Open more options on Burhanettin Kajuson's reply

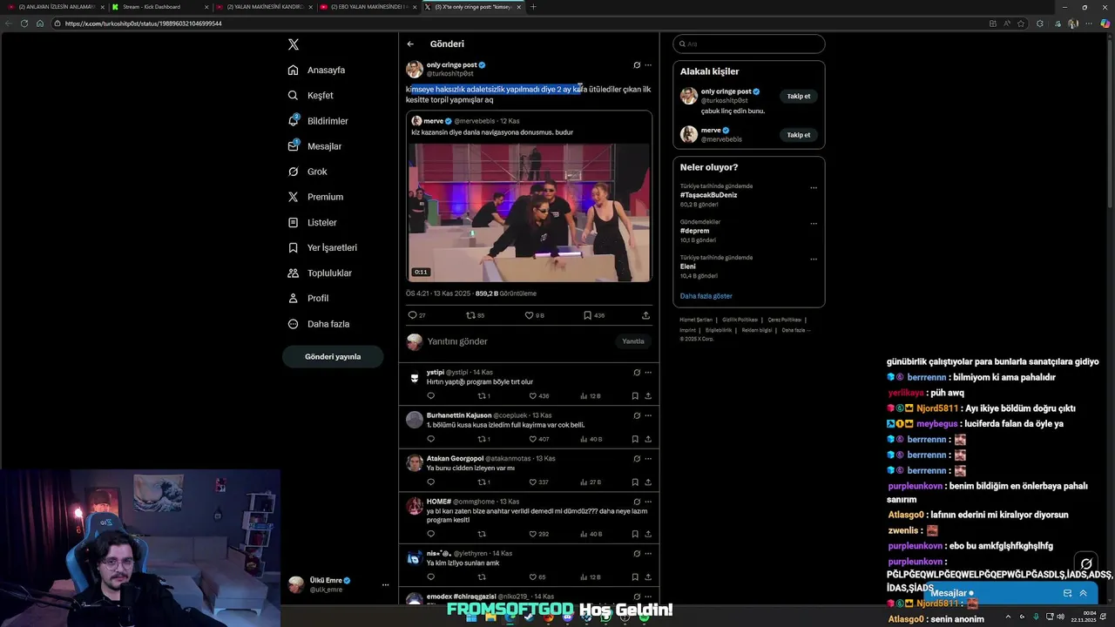click(x=648, y=415)
